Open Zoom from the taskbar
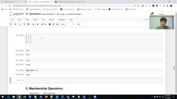Image resolution: width=177 pixels, height=99 pixels. coord(95,97)
